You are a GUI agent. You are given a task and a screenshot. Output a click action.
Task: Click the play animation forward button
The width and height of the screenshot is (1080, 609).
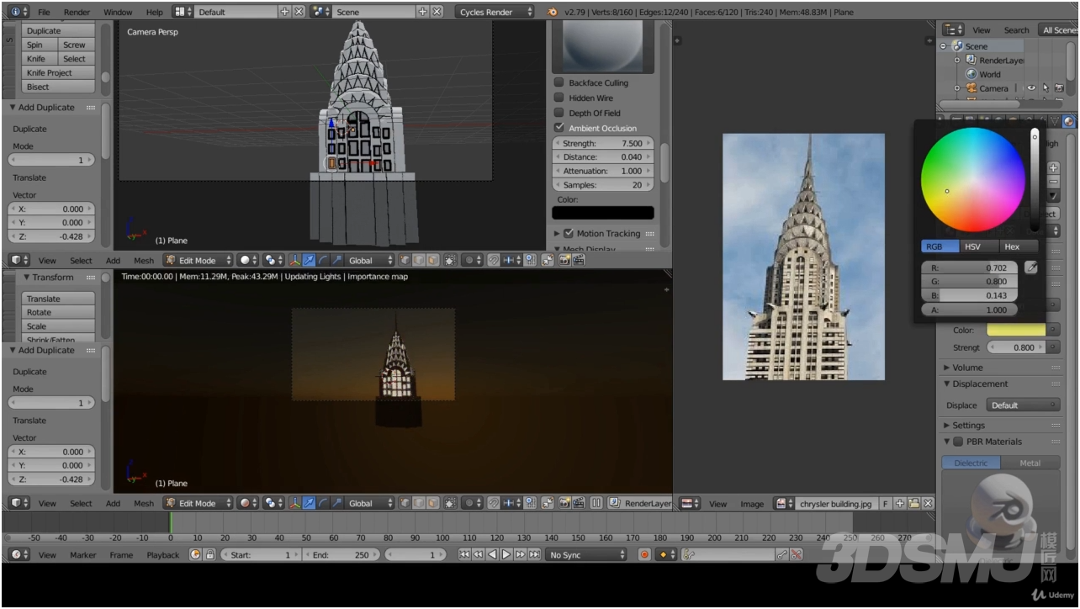pyautogui.click(x=506, y=555)
